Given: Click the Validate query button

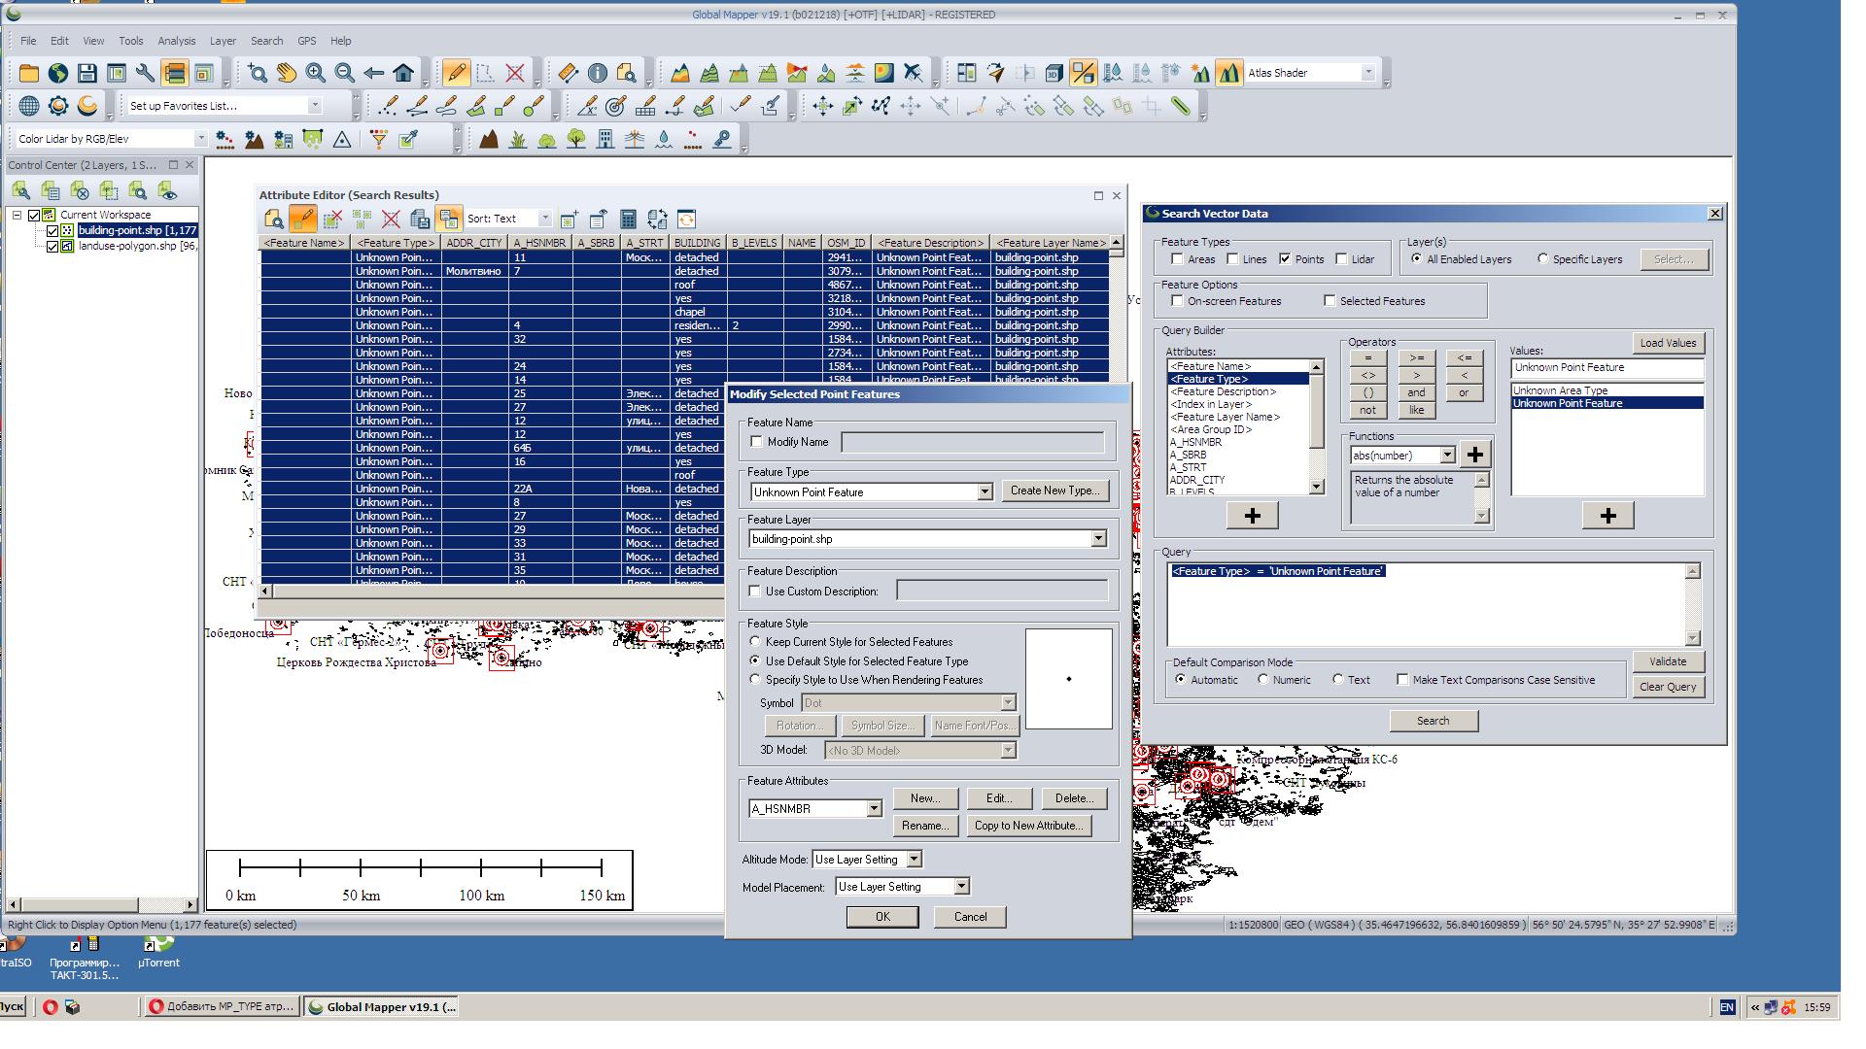Looking at the screenshot, I should coord(1667,661).
